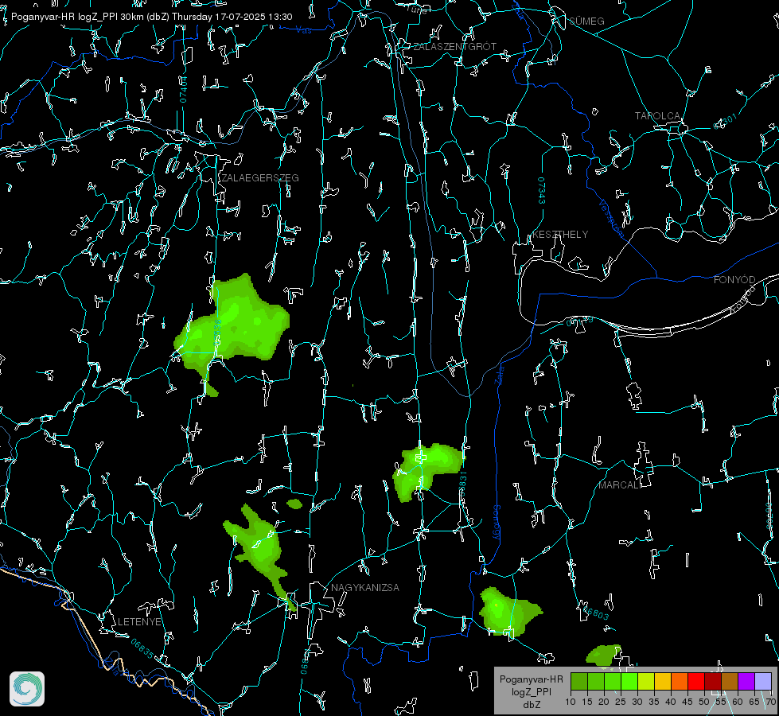Click the 07404 road number label

[x=183, y=89]
